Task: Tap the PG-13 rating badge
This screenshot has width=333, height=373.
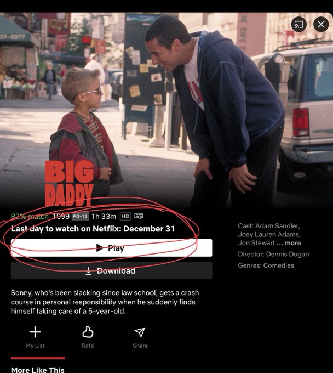Action: pos(81,216)
